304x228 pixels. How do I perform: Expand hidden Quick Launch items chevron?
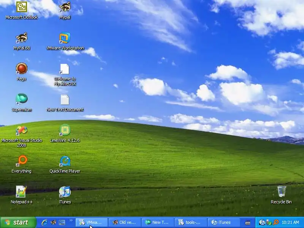click(71, 220)
